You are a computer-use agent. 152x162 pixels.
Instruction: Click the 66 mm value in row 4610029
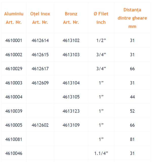point(132,69)
